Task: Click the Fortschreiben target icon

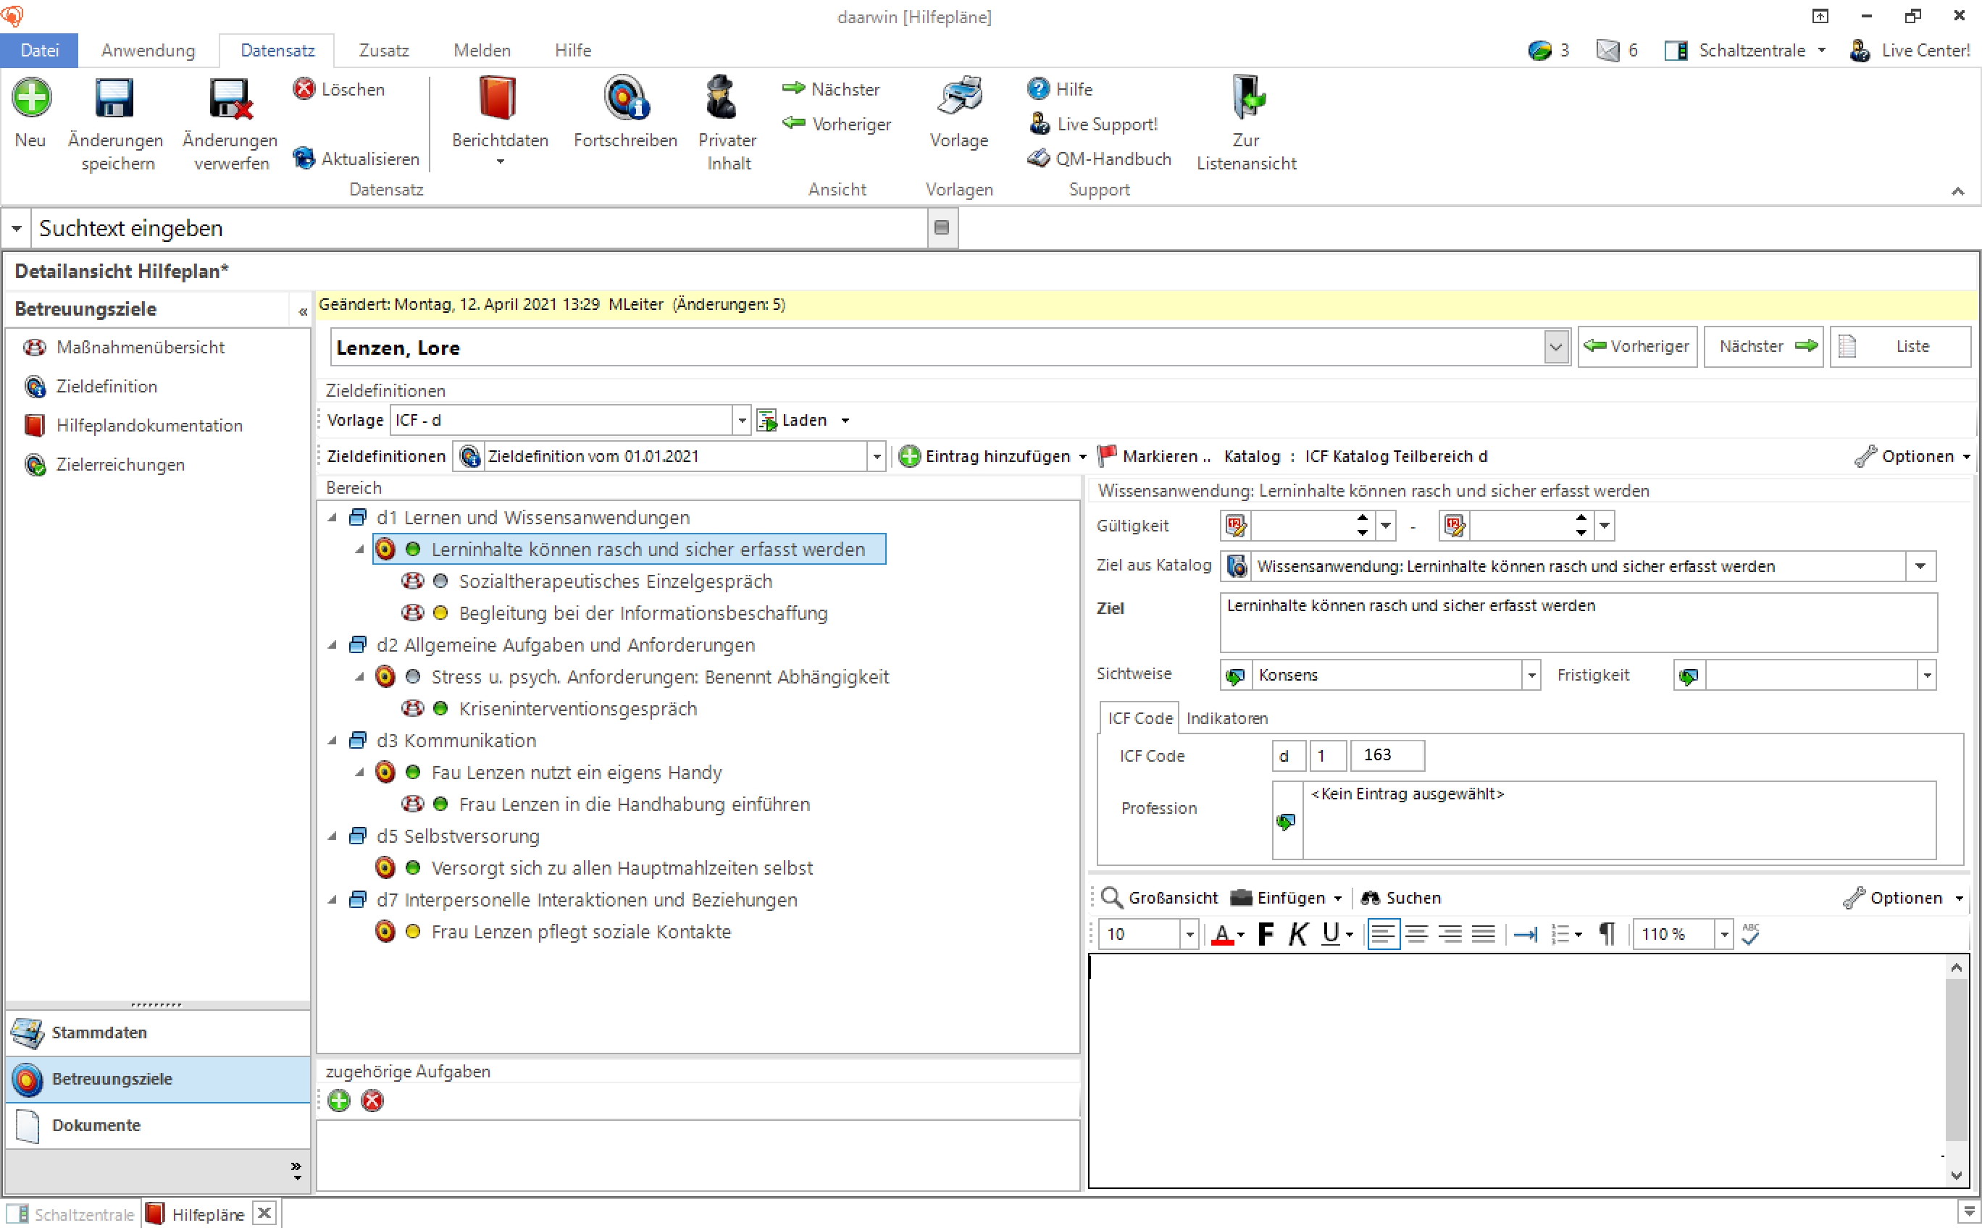Action: pos(626,98)
